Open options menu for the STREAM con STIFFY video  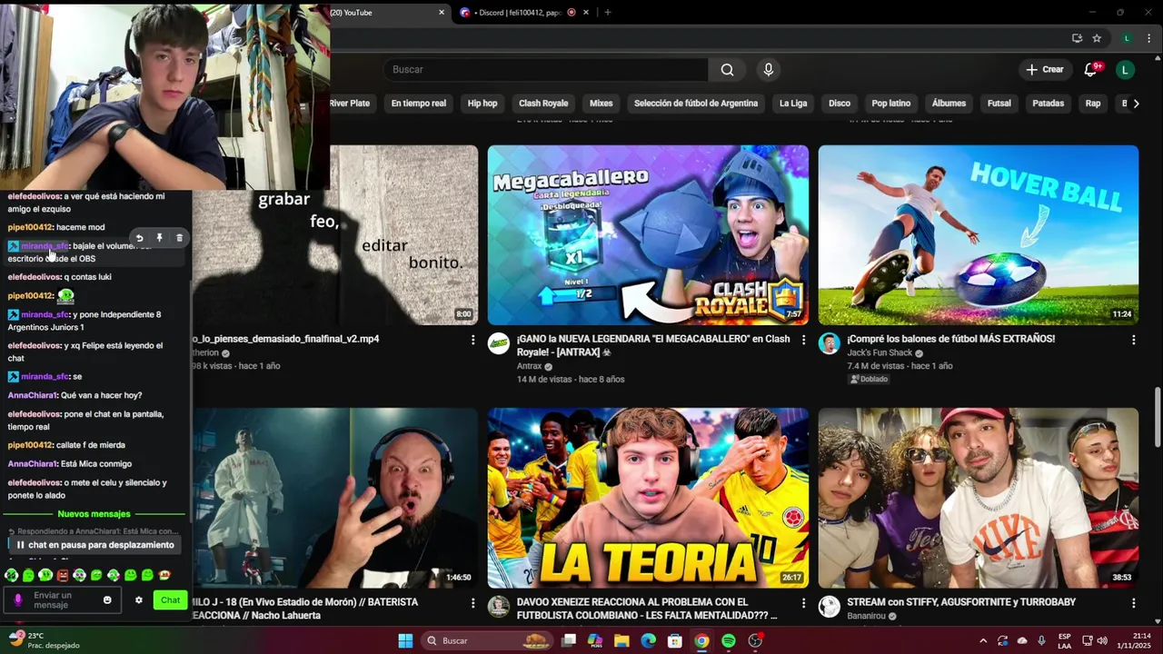[x=1133, y=603]
